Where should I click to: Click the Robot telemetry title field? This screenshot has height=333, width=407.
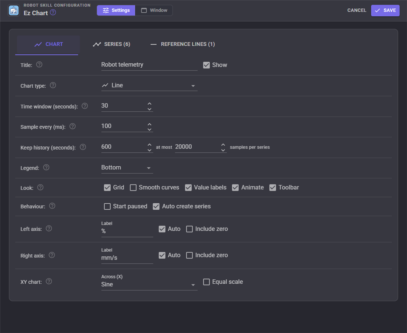click(x=149, y=65)
